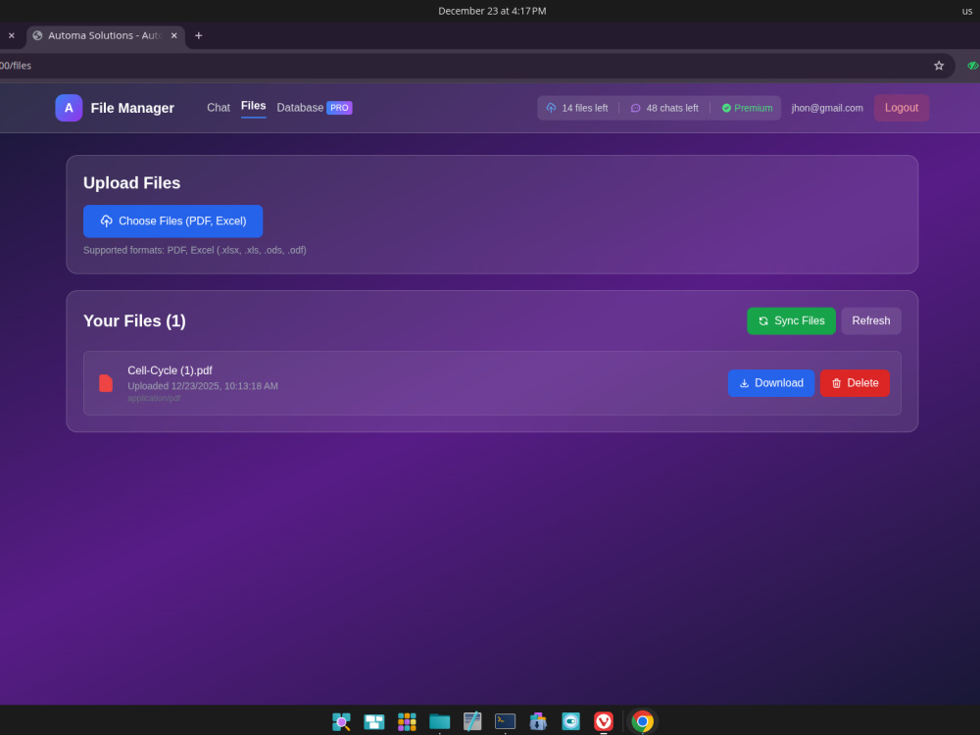Open a new browser tab
Viewport: 980px width, 735px height.
[198, 35]
